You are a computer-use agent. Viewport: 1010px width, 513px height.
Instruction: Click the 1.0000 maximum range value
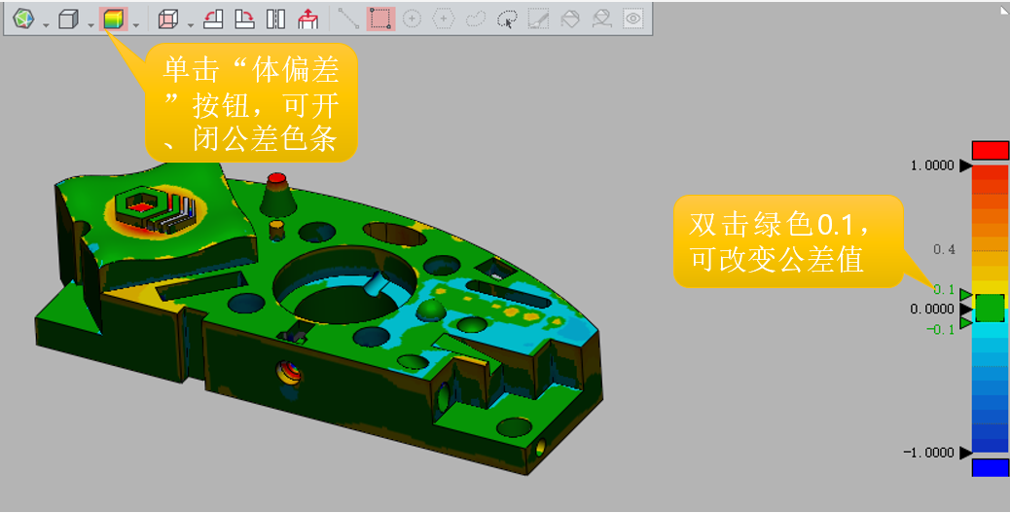pyautogui.click(x=932, y=165)
